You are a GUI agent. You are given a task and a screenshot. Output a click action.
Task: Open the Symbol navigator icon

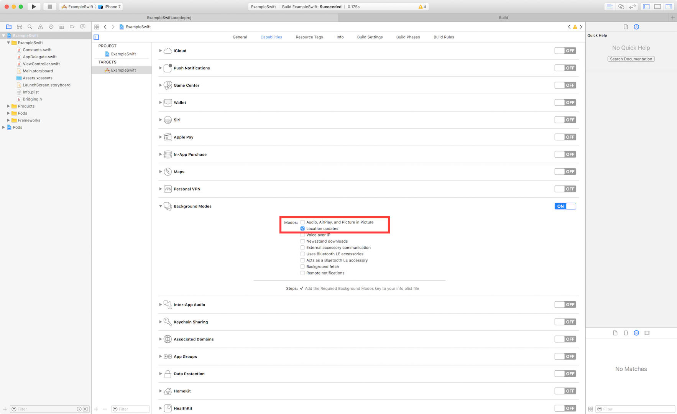(x=19, y=27)
